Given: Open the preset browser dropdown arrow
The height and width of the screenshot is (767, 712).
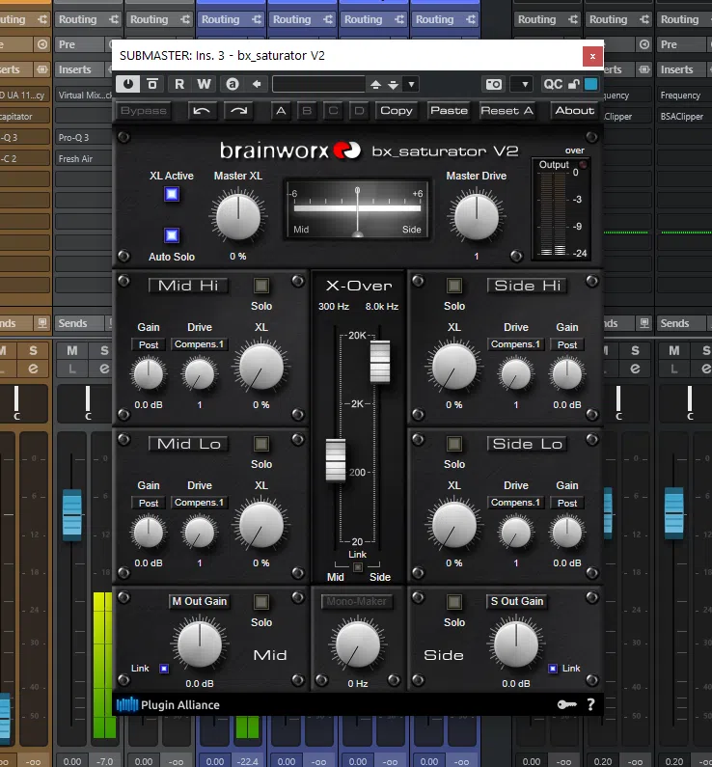Looking at the screenshot, I should [x=411, y=84].
